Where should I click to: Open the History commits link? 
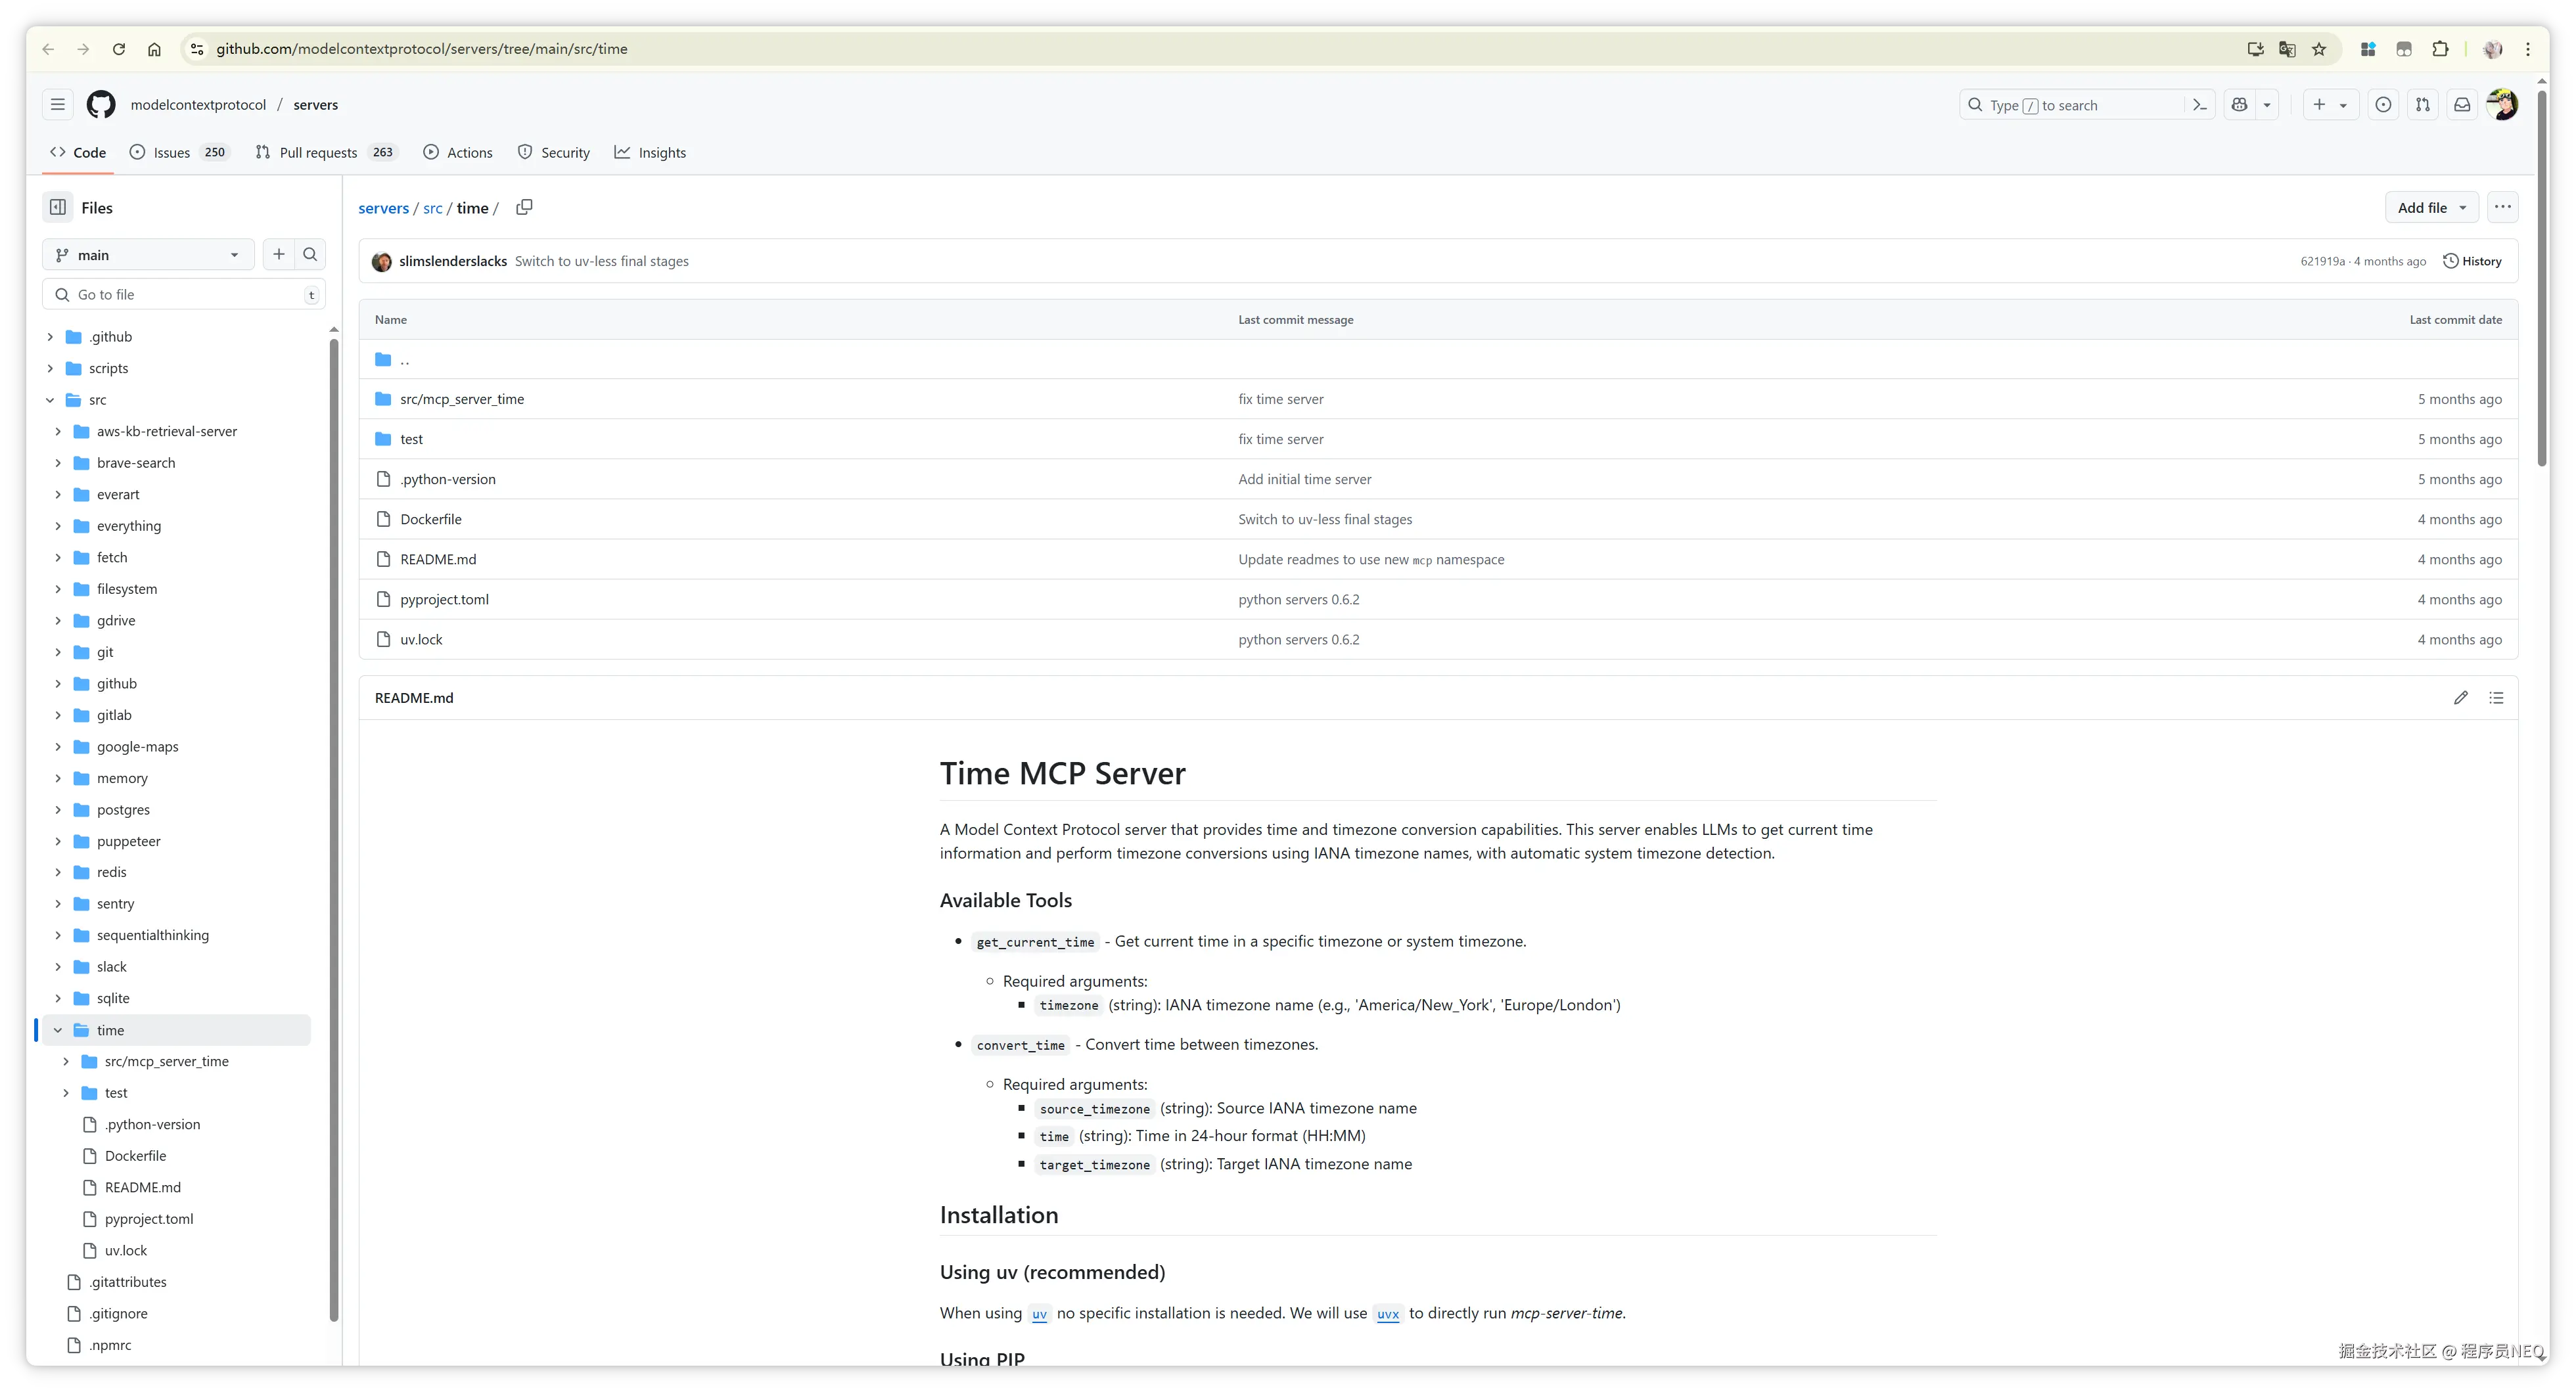point(2472,261)
